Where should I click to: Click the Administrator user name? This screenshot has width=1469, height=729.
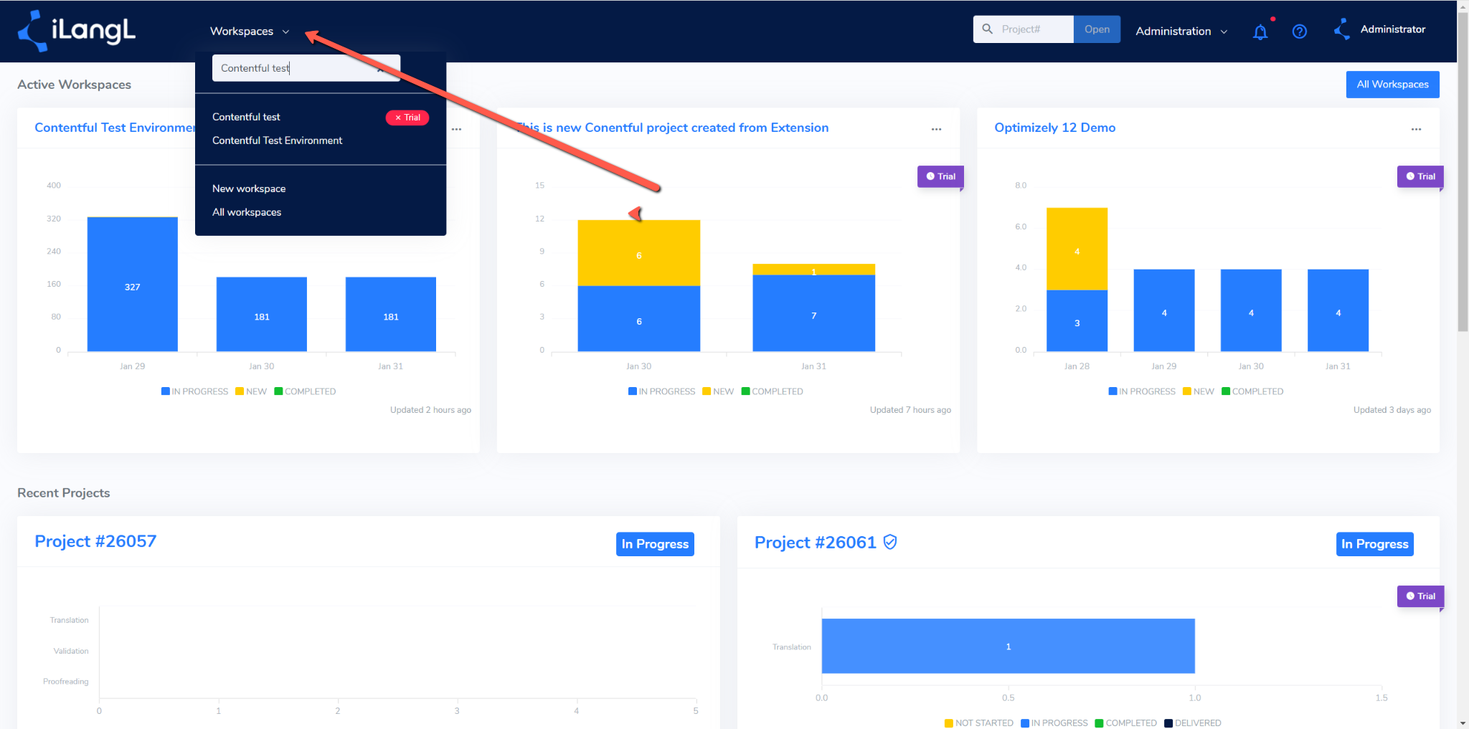coord(1392,29)
